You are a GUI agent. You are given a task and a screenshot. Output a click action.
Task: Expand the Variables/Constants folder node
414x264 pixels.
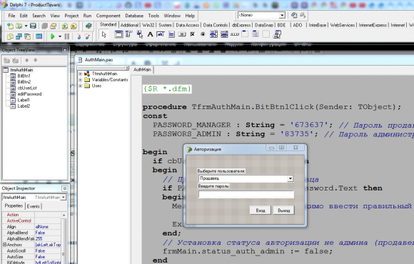click(80, 80)
